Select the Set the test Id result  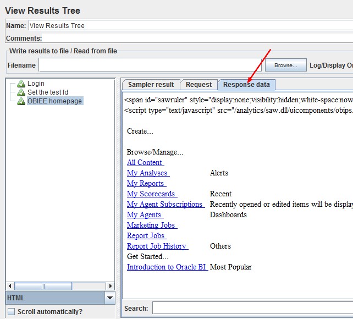(x=48, y=92)
